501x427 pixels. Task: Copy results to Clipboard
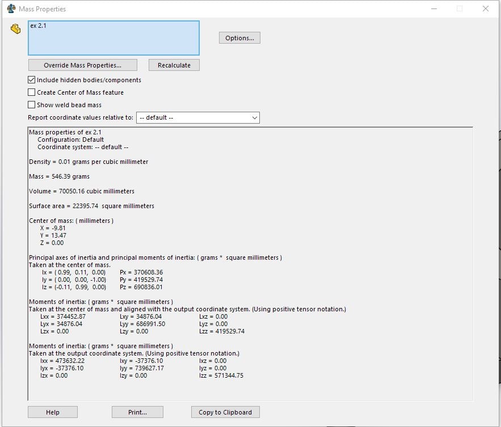point(225,412)
